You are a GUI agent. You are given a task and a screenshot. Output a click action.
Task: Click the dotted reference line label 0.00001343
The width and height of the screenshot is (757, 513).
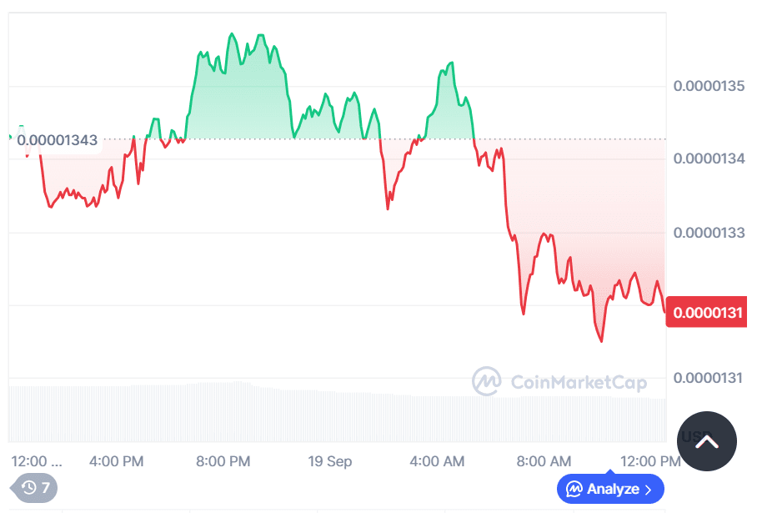(x=57, y=140)
